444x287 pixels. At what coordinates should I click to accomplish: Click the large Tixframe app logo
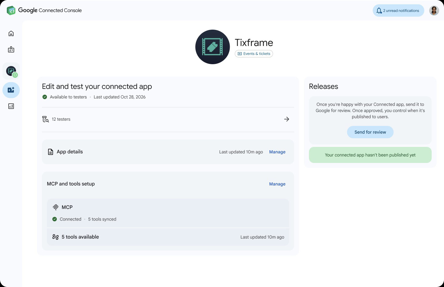pos(212,47)
